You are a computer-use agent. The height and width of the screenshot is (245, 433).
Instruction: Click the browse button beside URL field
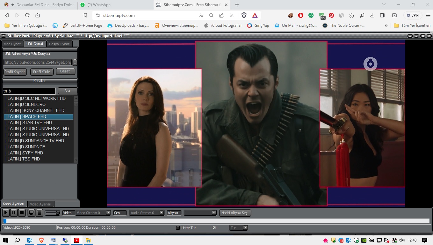[75, 62]
